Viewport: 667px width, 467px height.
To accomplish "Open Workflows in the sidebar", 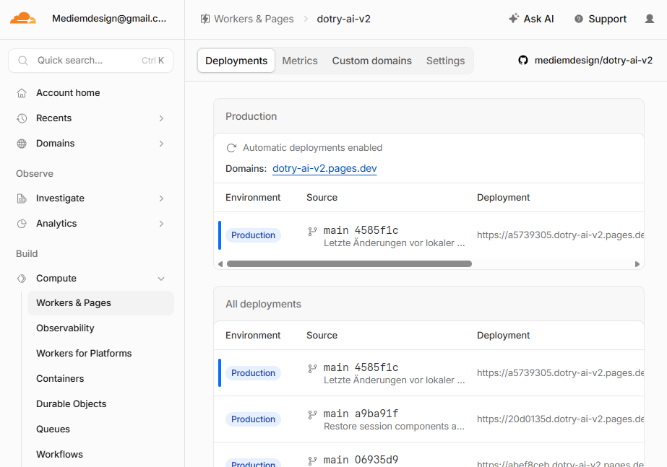I will tap(59, 454).
